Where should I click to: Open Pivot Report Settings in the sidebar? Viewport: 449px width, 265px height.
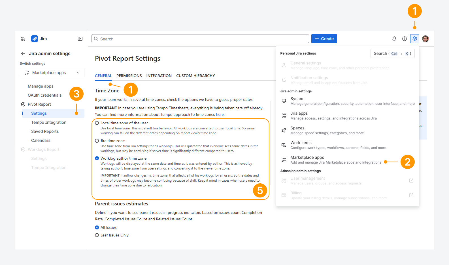pos(53,113)
